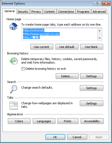Click the magnifying glass Search icon
Screen dimensions: 112x143
(x=14, y=89)
